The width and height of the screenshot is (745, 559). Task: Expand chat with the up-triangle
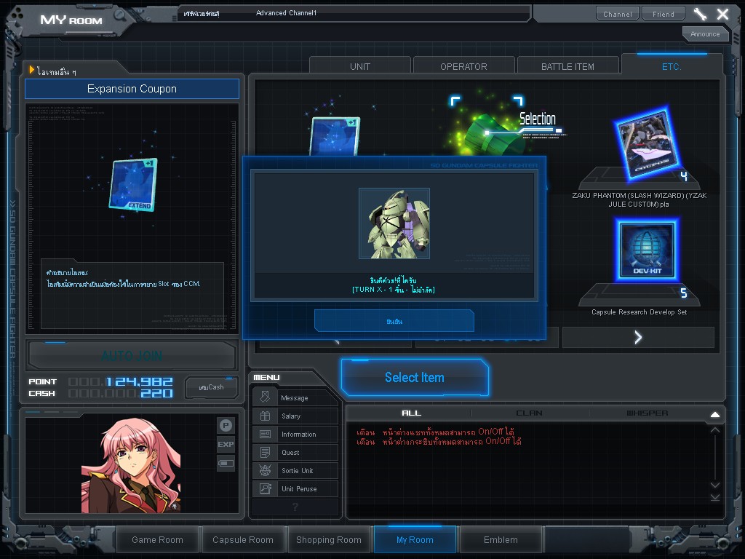tap(715, 414)
